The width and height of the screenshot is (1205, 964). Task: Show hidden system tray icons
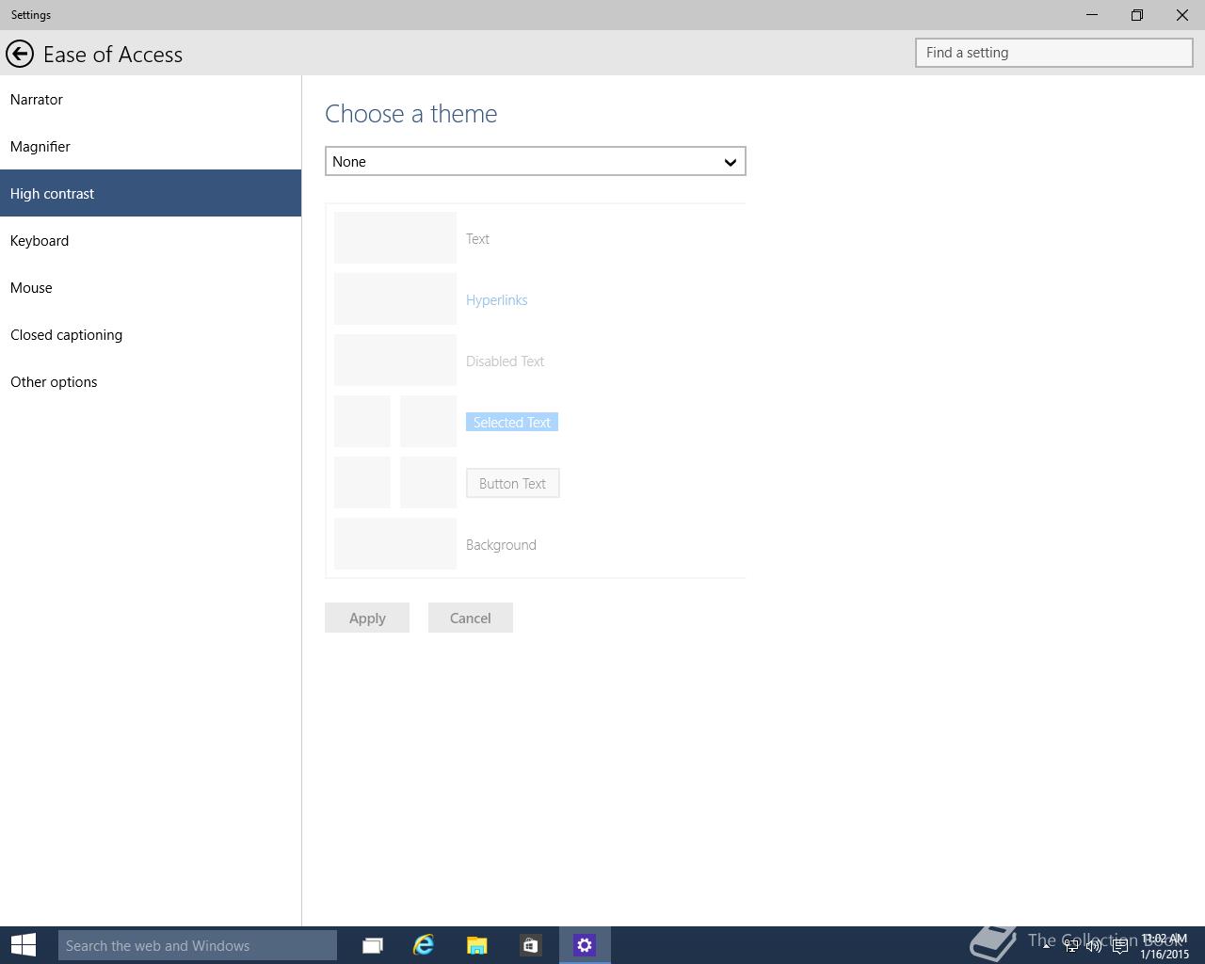click(1046, 945)
